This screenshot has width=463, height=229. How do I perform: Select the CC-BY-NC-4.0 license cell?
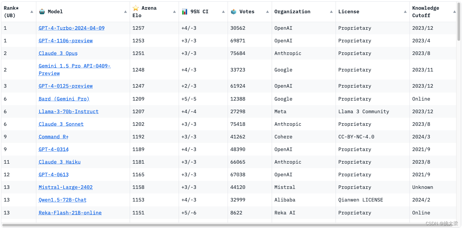(x=373, y=137)
